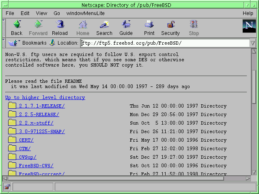
Task: Open the Help menu
Action: point(248,13)
